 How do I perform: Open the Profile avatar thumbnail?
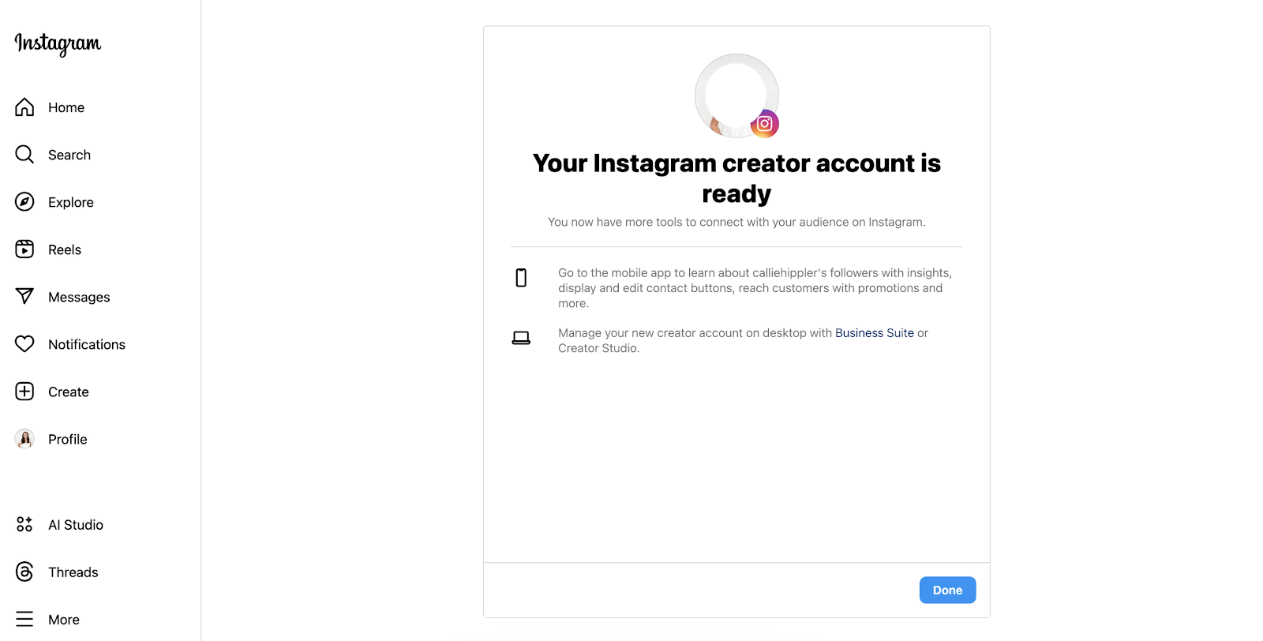click(24, 439)
